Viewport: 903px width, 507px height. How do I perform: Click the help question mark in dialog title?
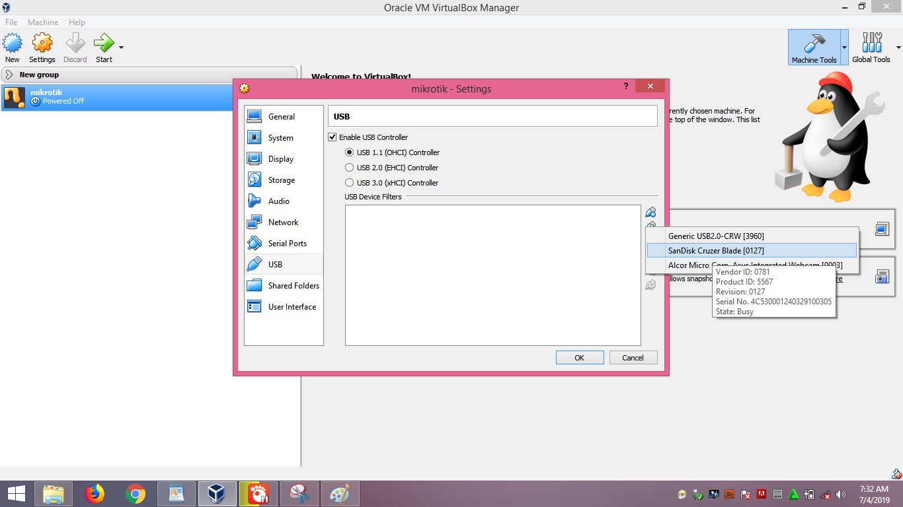625,87
